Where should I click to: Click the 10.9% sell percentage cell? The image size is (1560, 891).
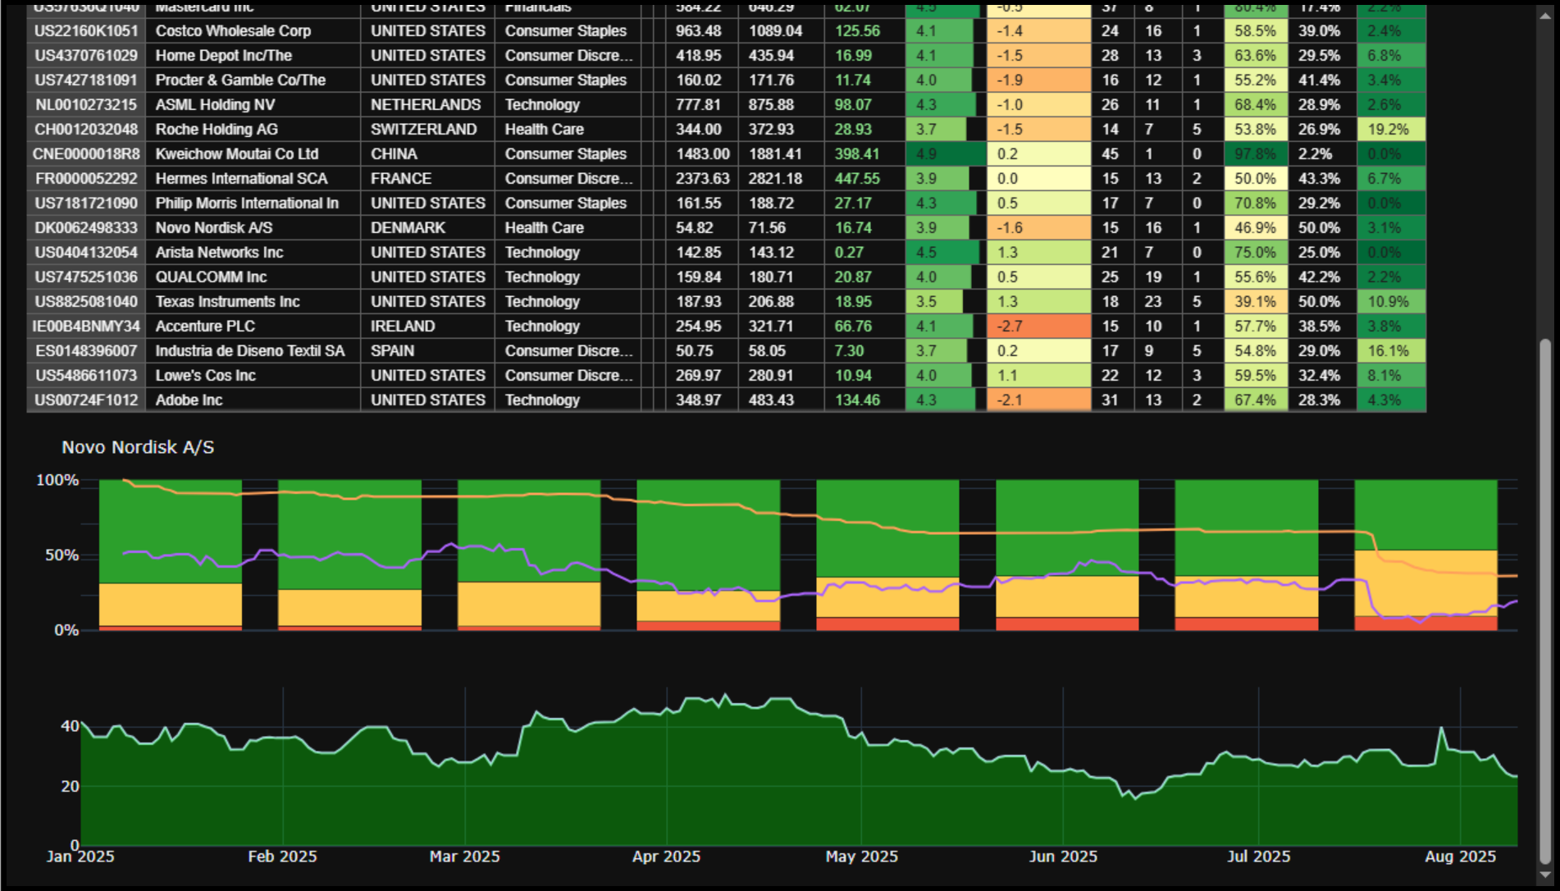click(1391, 302)
